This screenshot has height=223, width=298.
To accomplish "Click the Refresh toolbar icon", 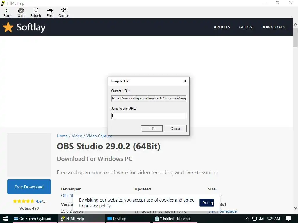I will 36,12.
